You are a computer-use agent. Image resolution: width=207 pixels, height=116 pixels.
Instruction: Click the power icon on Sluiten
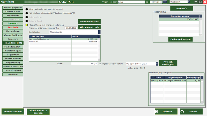pyautogui.click(x=182, y=112)
